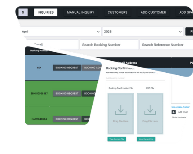This screenshot has width=193, height=154.
Task: Expand the April month dropdown
Action: tap(61, 32)
